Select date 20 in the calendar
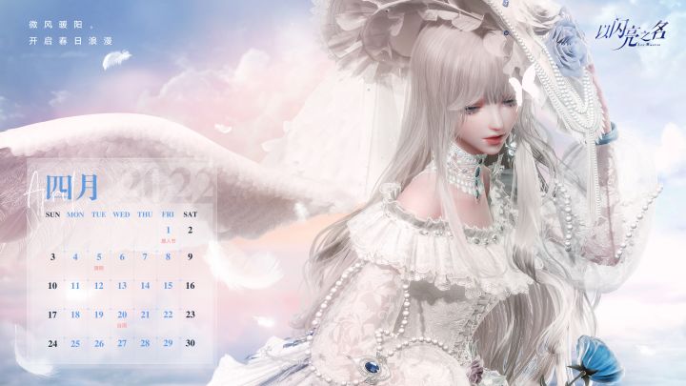 click(122, 315)
